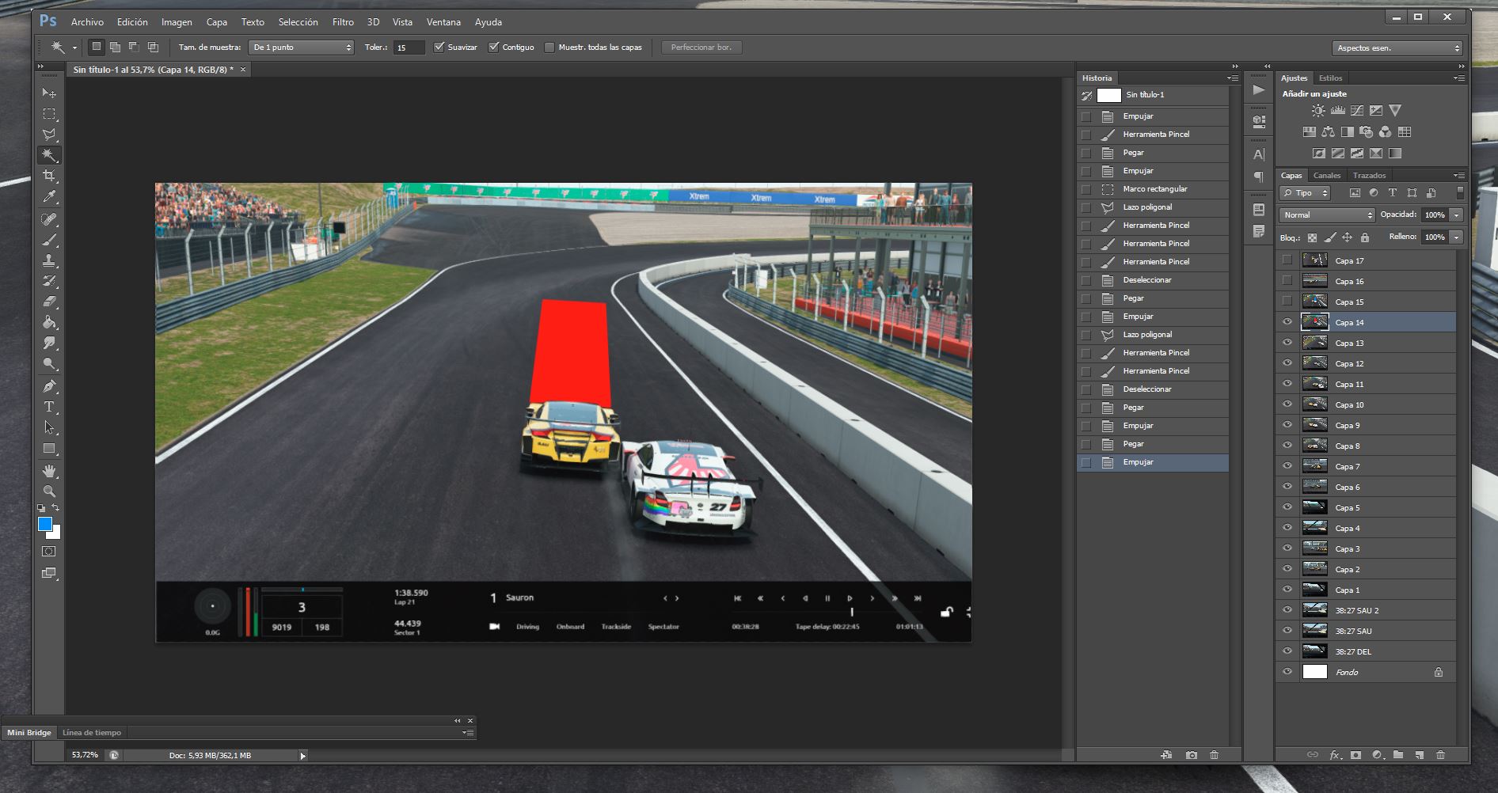The width and height of the screenshot is (1498, 793).
Task: Select the Magic Wand tool in toolbox
Action: click(x=49, y=155)
